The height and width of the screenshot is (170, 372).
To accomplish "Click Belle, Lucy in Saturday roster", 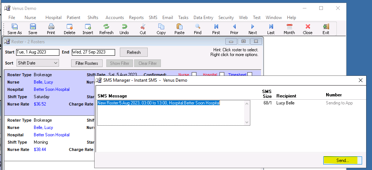I will (43, 82).
